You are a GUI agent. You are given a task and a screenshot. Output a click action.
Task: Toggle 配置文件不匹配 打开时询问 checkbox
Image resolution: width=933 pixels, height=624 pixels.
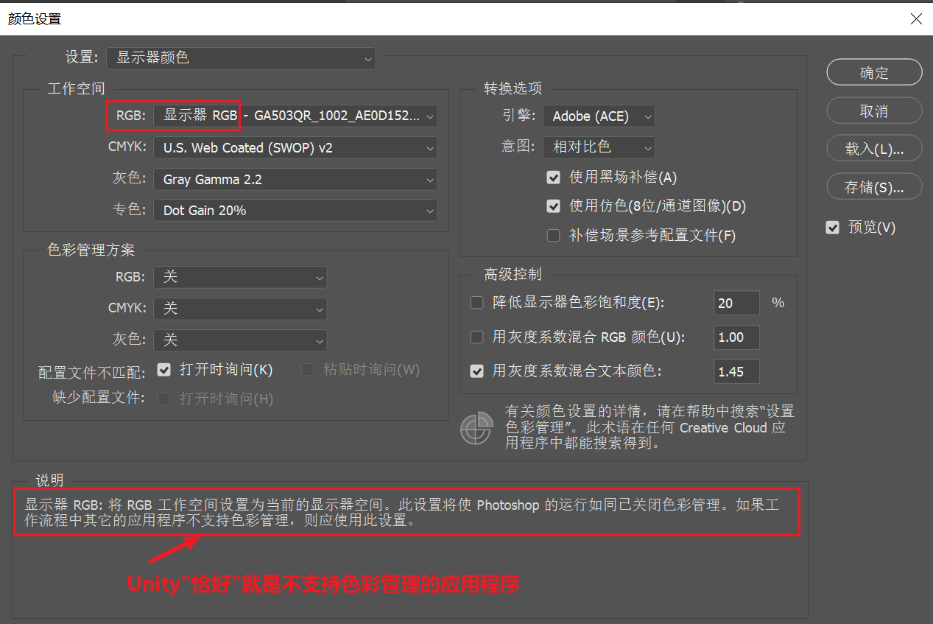(164, 369)
